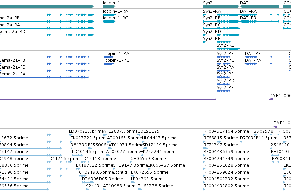Select EST AT10988.5prime
Viewport: 291px width, 191px height.
tap(104, 189)
